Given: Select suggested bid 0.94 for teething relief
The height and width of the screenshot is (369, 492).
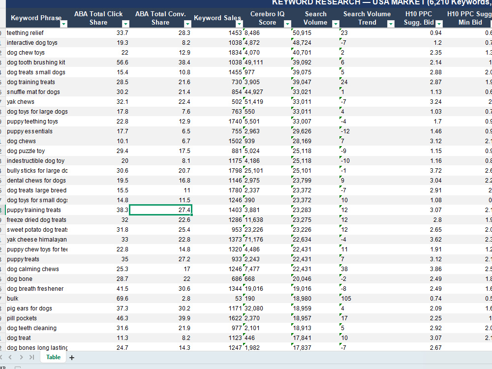Looking at the screenshot, I should (419, 32).
